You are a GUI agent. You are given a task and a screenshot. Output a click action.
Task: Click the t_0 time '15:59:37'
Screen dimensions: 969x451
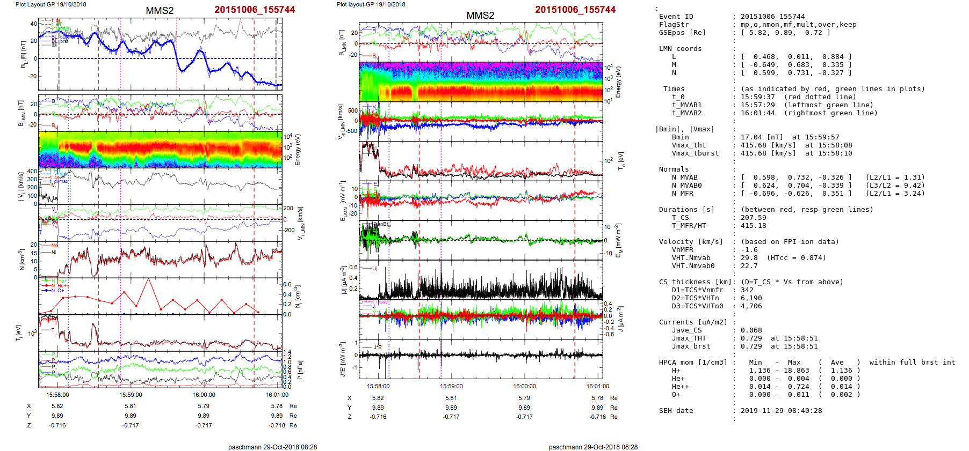(x=758, y=97)
